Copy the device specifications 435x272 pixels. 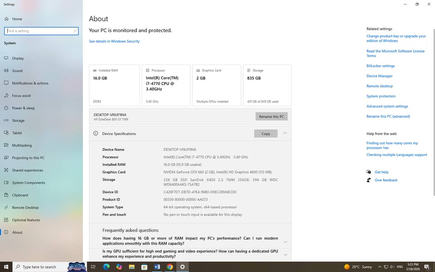[x=266, y=134]
